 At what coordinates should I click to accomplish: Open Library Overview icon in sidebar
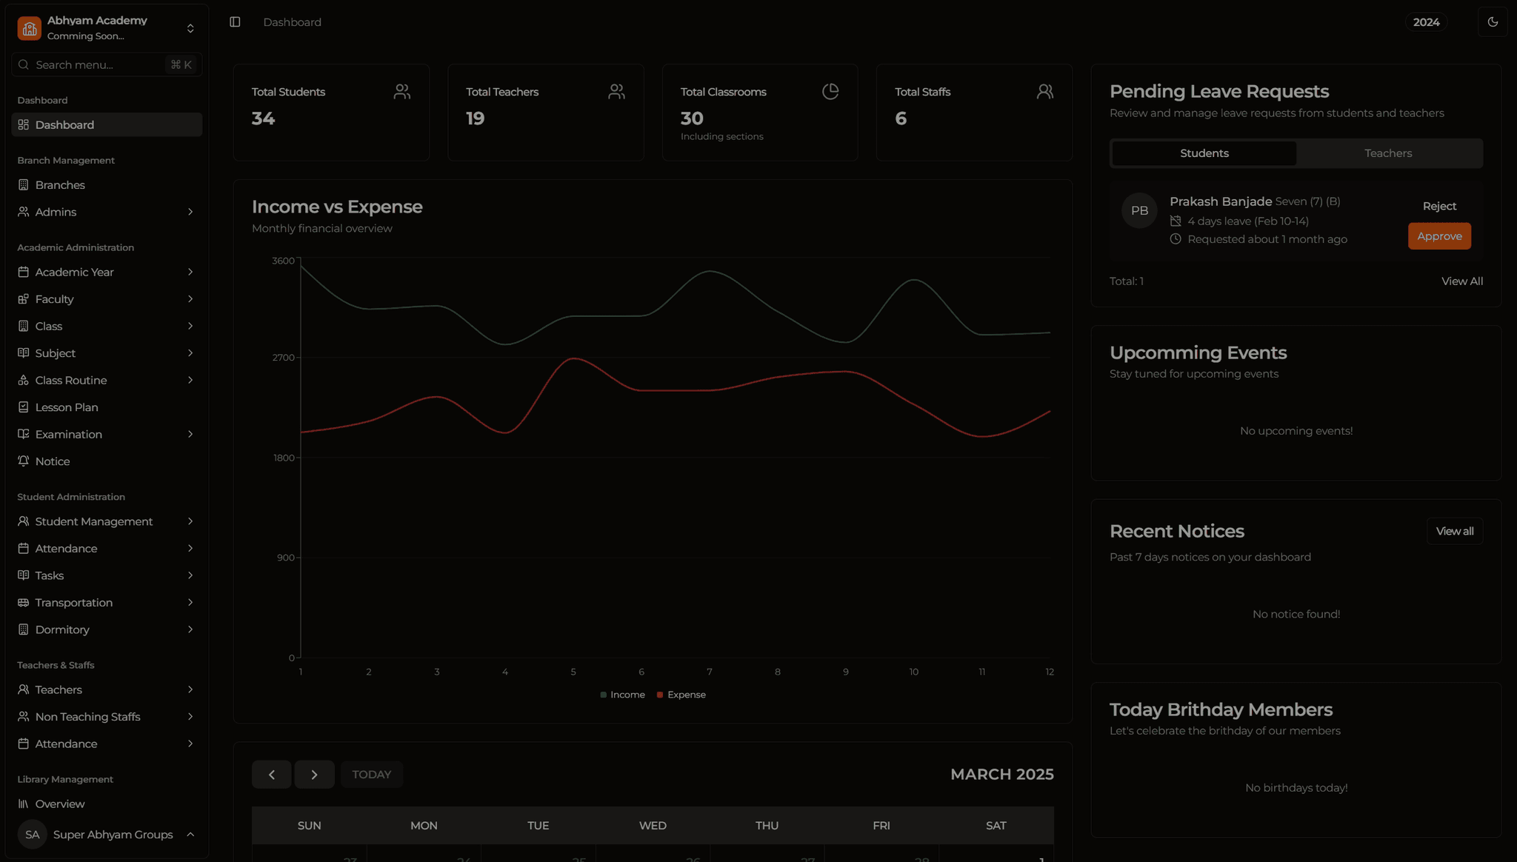pos(24,803)
